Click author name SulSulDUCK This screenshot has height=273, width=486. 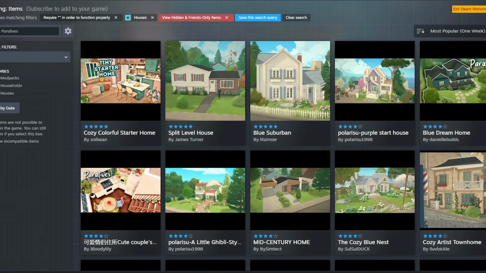point(357,249)
